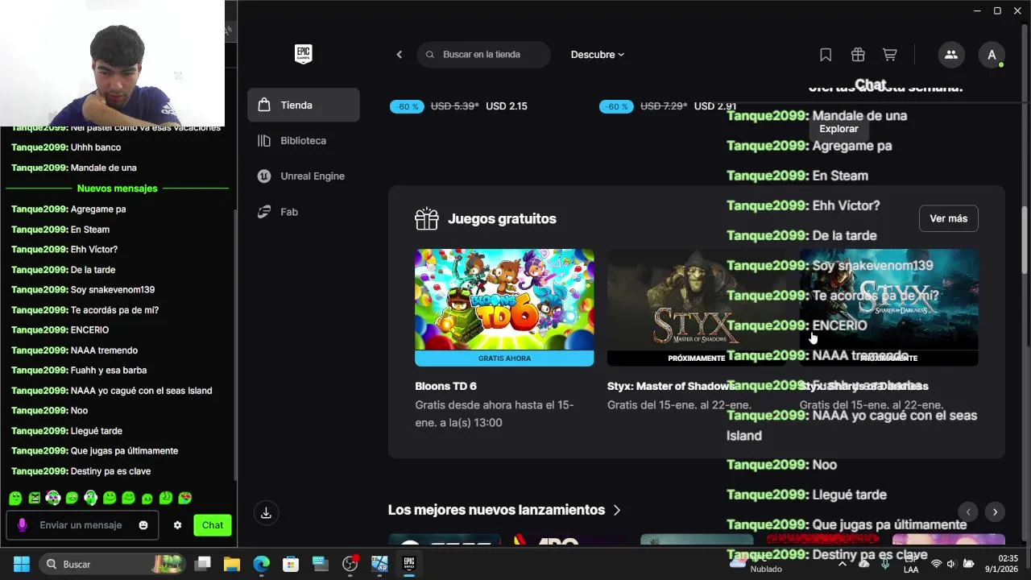Focus the 'Enviar un mensaje' chat field
This screenshot has width=1031, height=580.
pyautogui.click(x=81, y=525)
